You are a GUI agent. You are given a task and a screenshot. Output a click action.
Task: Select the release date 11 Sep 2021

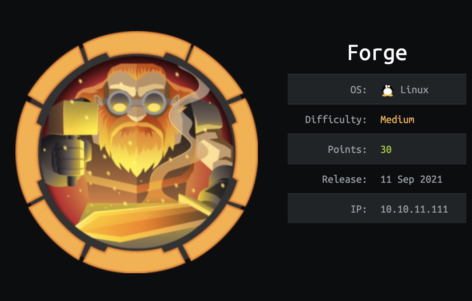point(411,180)
